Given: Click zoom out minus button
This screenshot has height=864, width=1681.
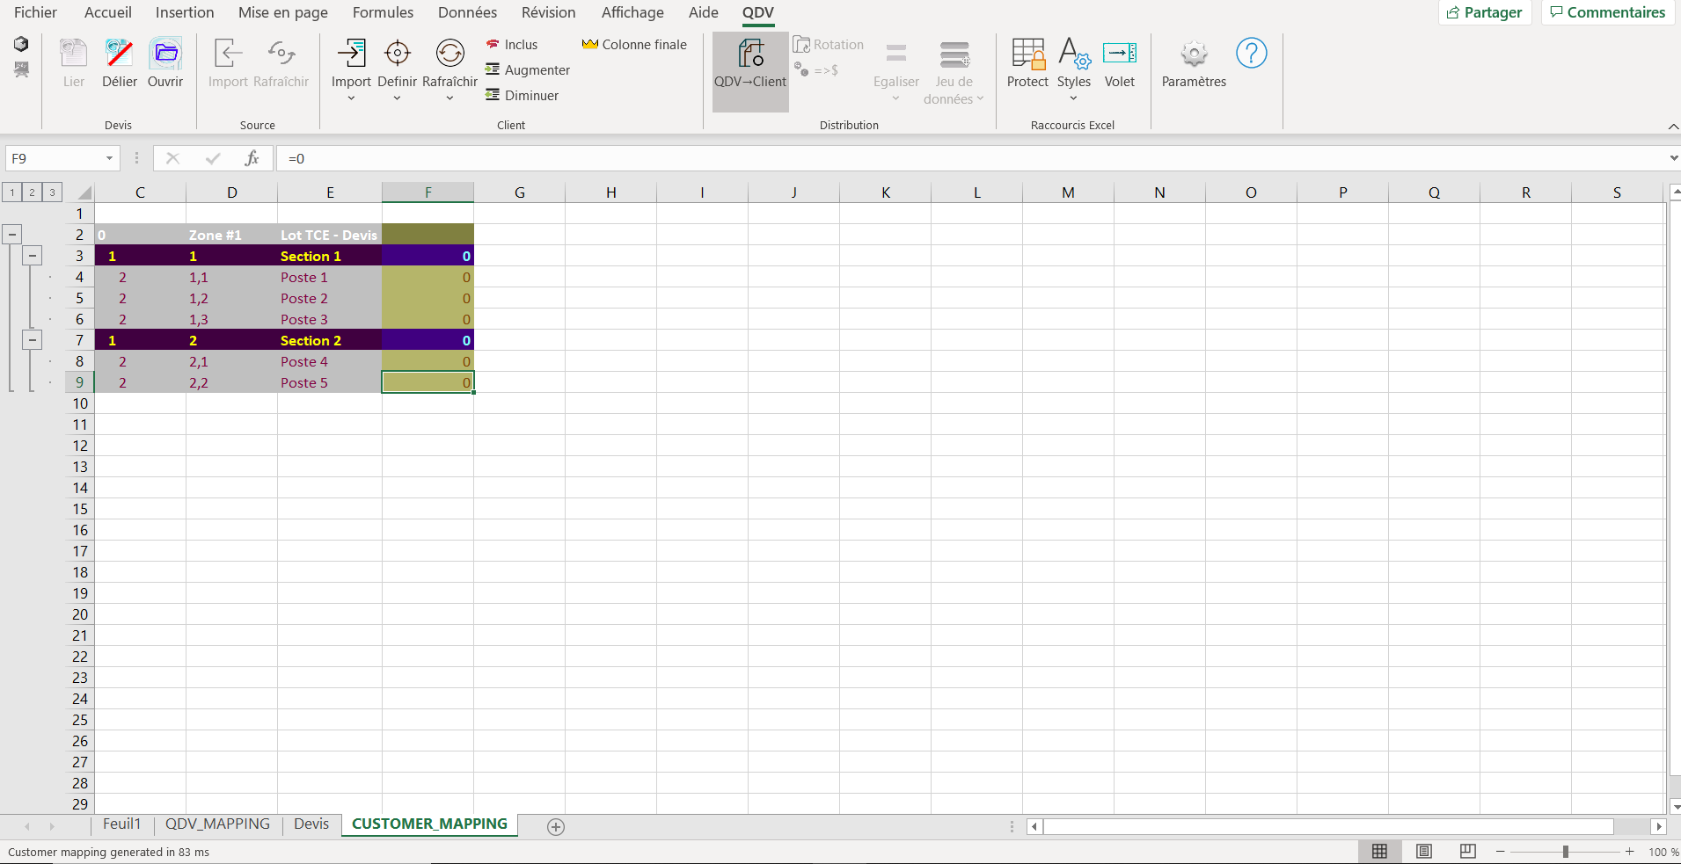Looking at the screenshot, I should point(1501,852).
